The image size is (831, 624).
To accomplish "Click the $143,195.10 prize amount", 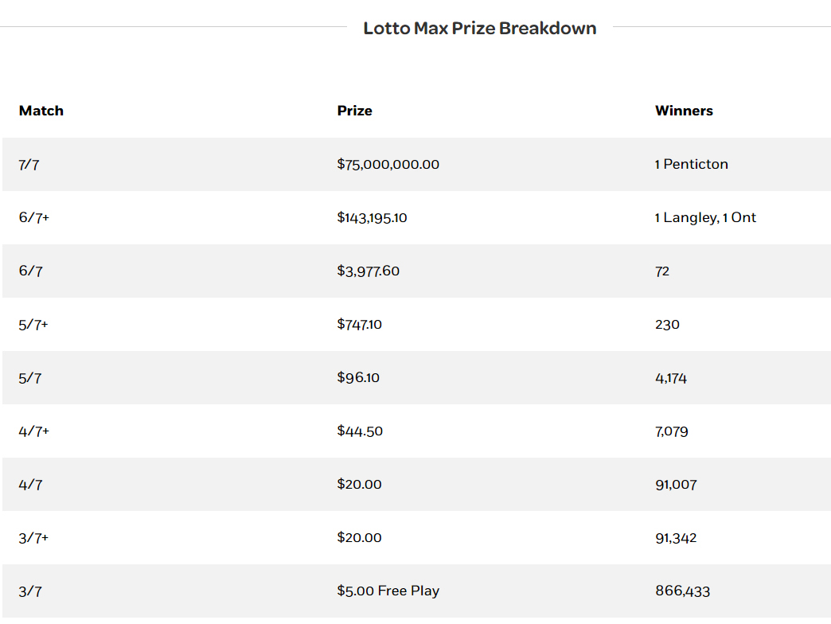I will click(372, 218).
